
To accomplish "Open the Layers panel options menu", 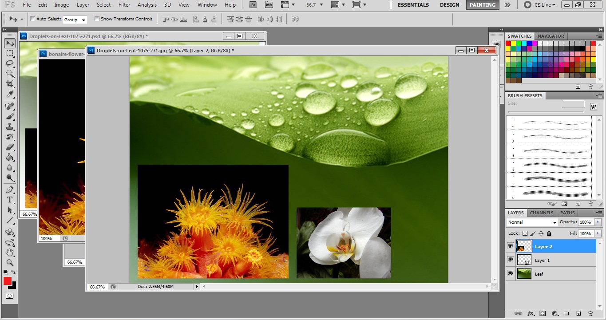I will [599, 213].
